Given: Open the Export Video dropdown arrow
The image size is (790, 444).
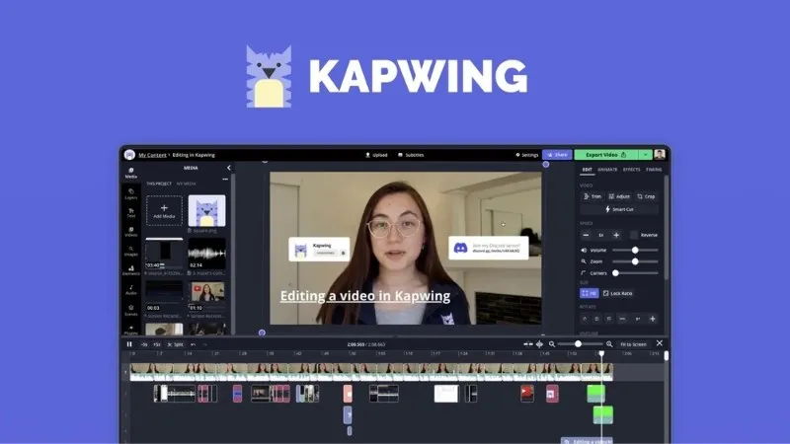Looking at the screenshot, I should [x=645, y=155].
